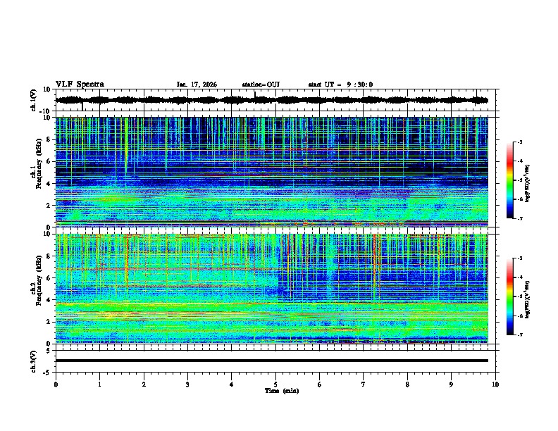Click the "6" tick on the Time axis
Screen dimensions: 558x431
coord(320,385)
